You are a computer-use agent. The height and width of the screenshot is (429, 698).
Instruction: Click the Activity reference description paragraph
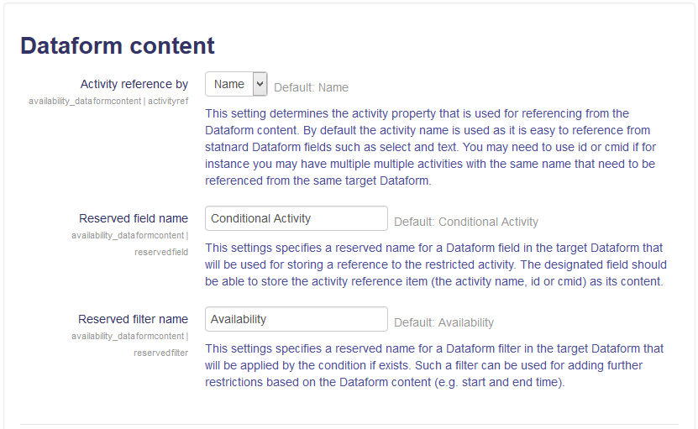pos(430,147)
